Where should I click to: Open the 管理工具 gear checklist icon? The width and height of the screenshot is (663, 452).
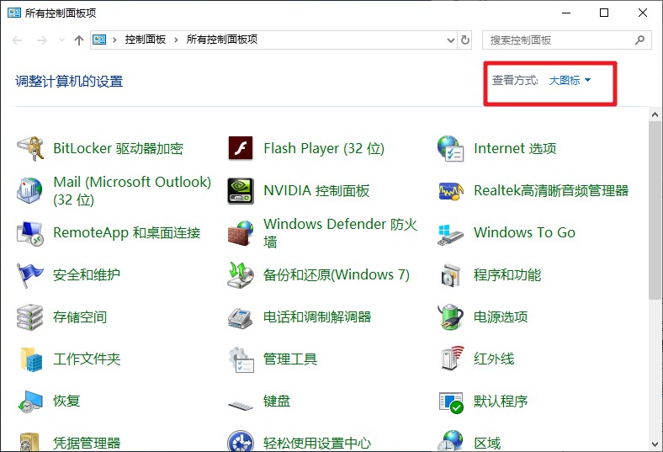[x=241, y=359]
